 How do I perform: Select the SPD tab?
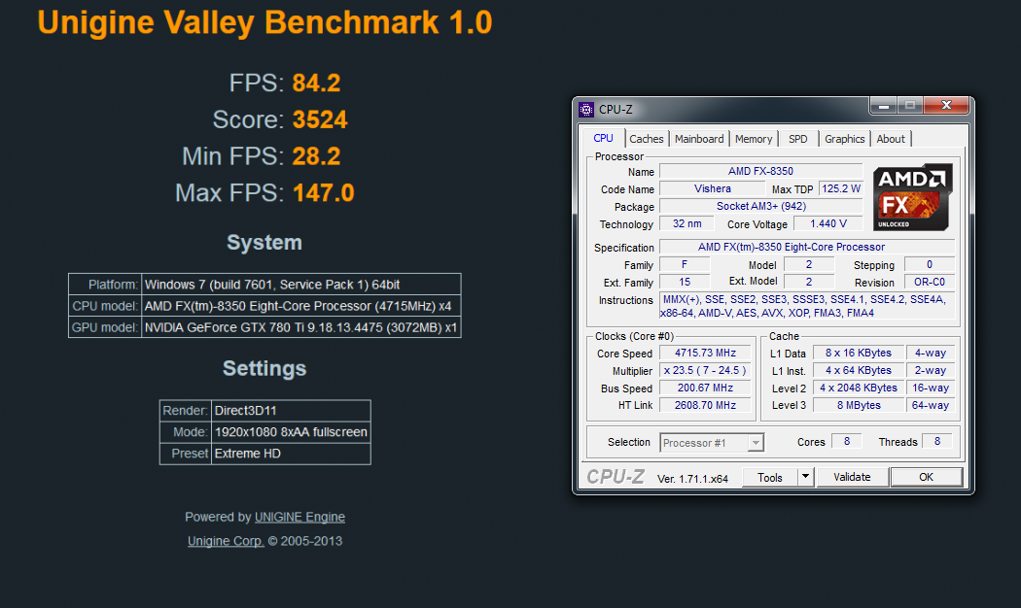click(x=797, y=139)
